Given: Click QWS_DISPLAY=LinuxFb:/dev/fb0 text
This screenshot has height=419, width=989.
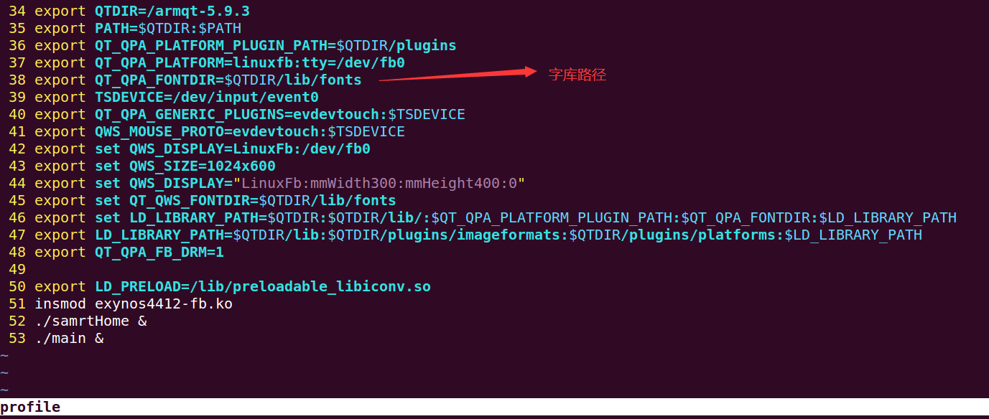Looking at the screenshot, I should click(250, 149).
